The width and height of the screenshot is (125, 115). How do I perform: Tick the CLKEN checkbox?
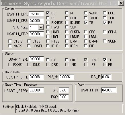click(67, 32)
